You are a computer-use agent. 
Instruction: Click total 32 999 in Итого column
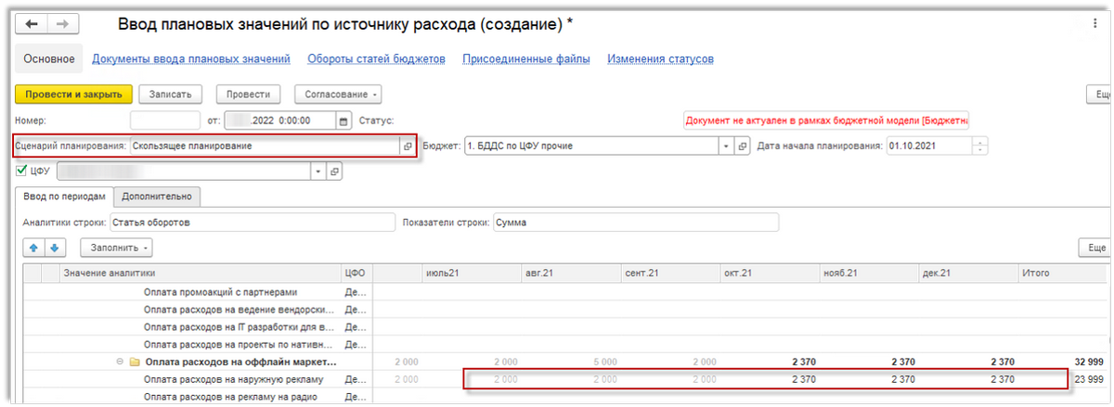pyautogui.click(x=1088, y=362)
